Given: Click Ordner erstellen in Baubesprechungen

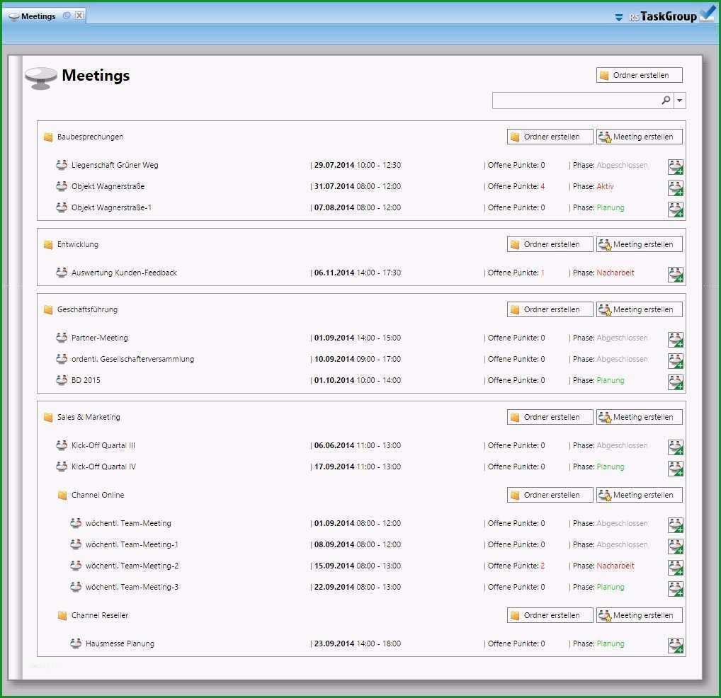Looking at the screenshot, I should (550, 137).
